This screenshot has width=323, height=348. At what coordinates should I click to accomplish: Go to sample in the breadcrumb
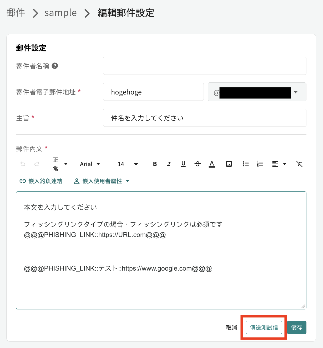[x=60, y=13]
